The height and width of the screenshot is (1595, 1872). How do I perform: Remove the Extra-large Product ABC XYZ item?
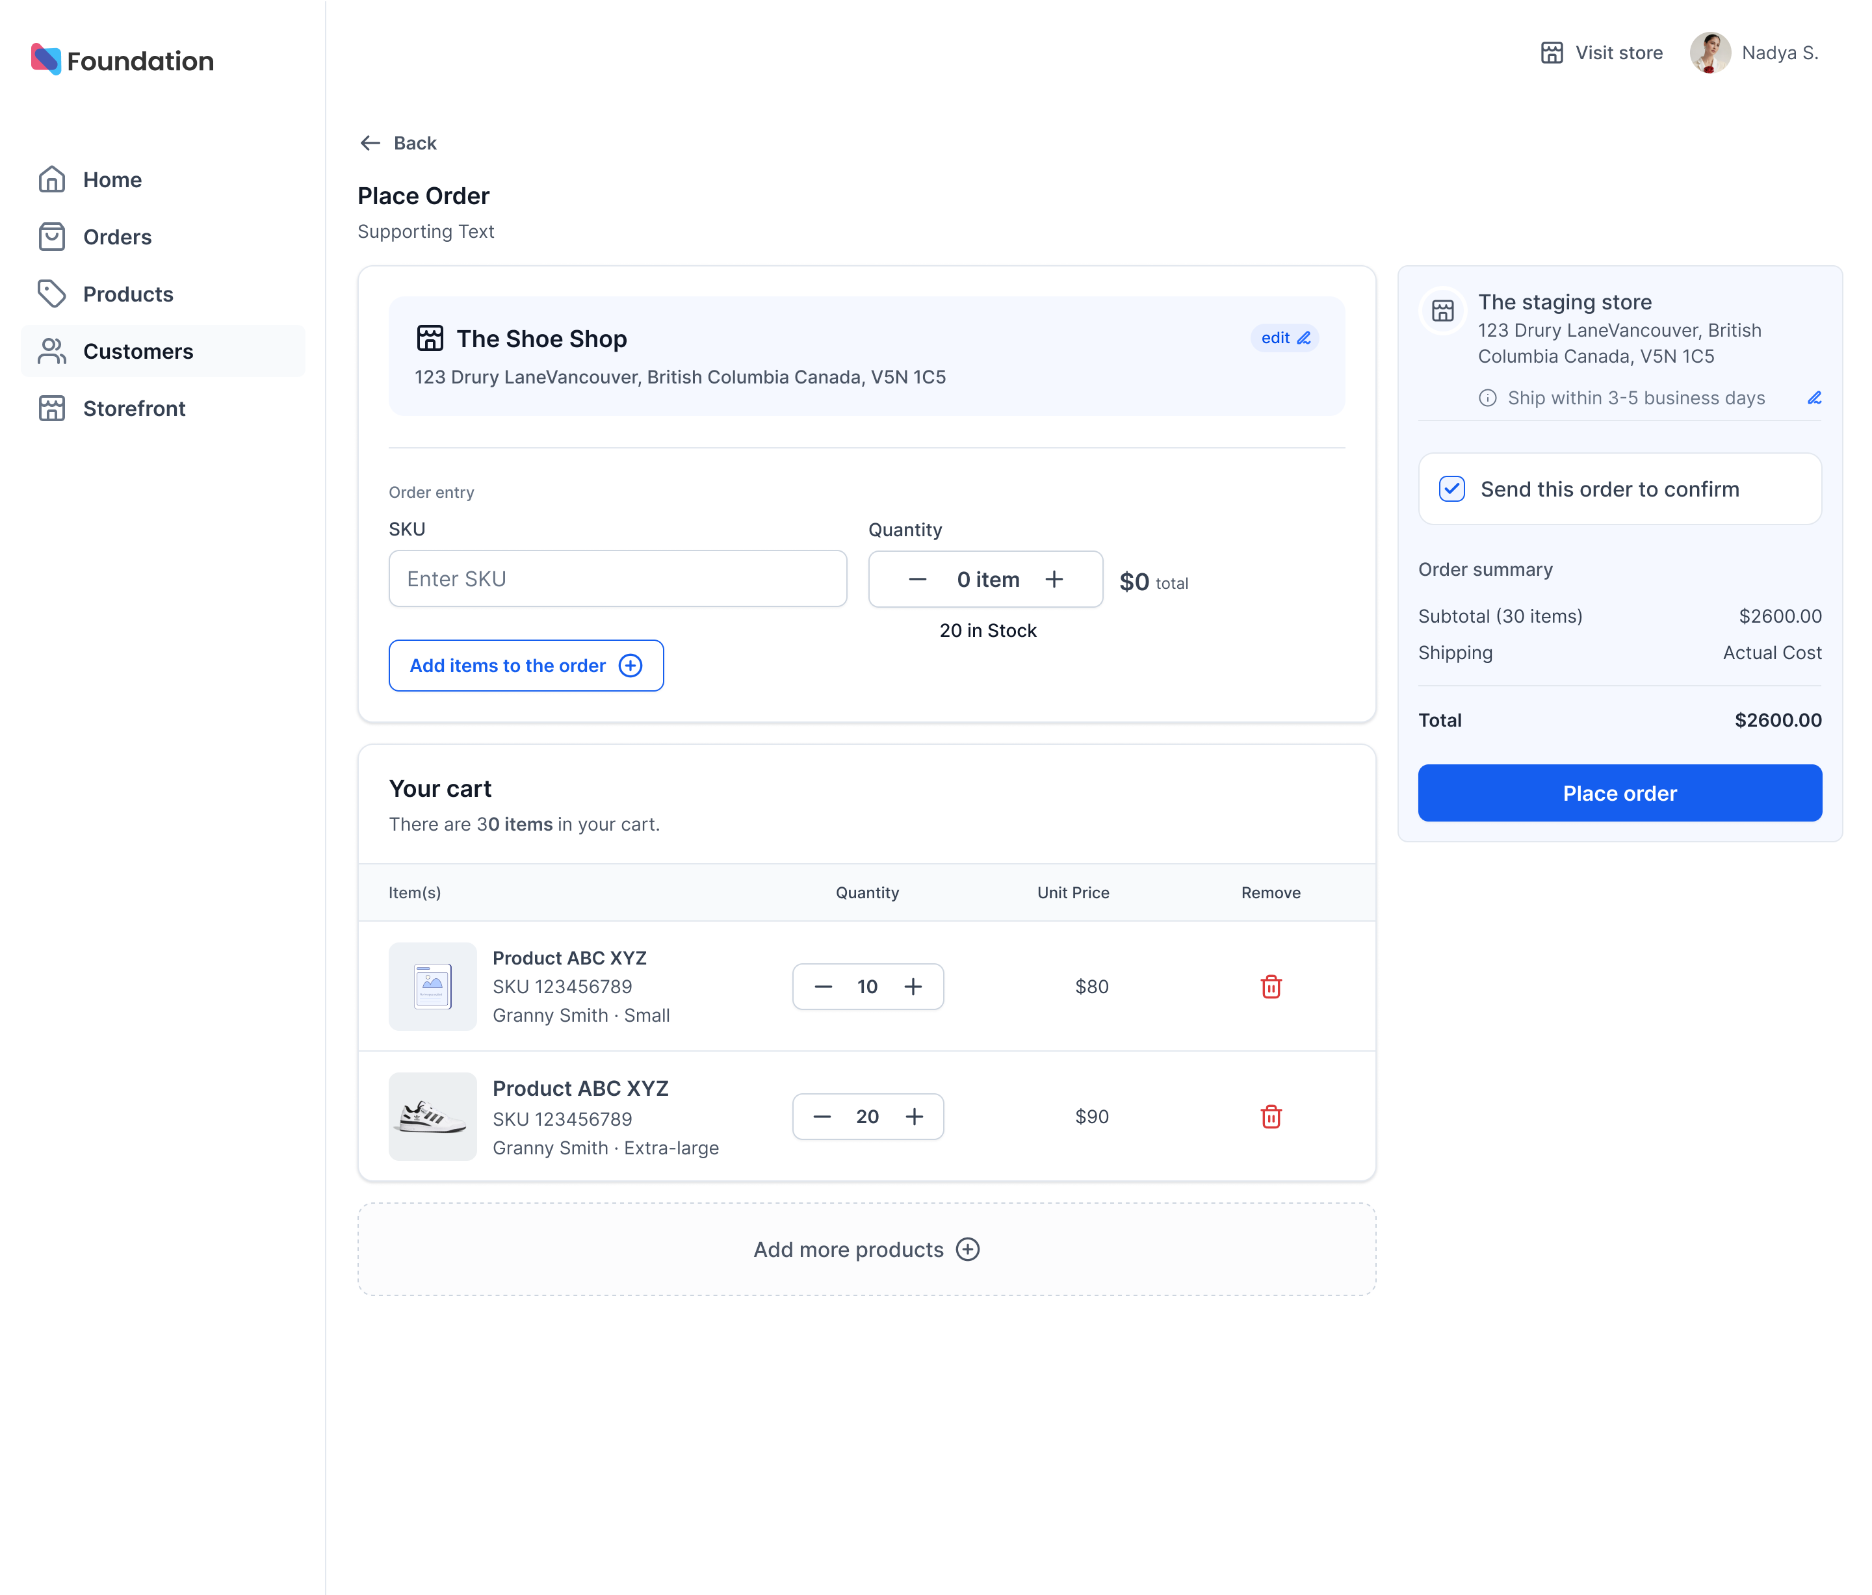tap(1270, 1117)
